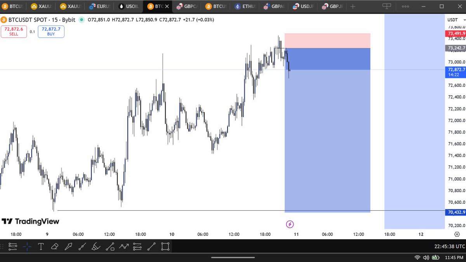This screenshot has width=466, height=262.
Task: Close the active BTC tab
Action: coord(167,7)
